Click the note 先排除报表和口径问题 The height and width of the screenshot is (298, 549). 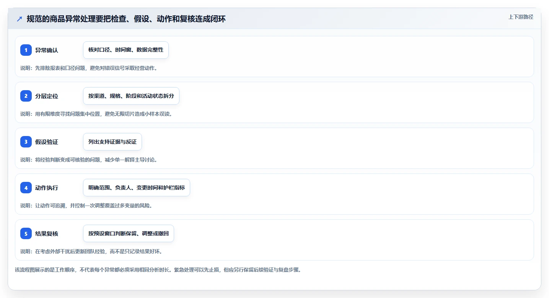click(x=89, y=68)
